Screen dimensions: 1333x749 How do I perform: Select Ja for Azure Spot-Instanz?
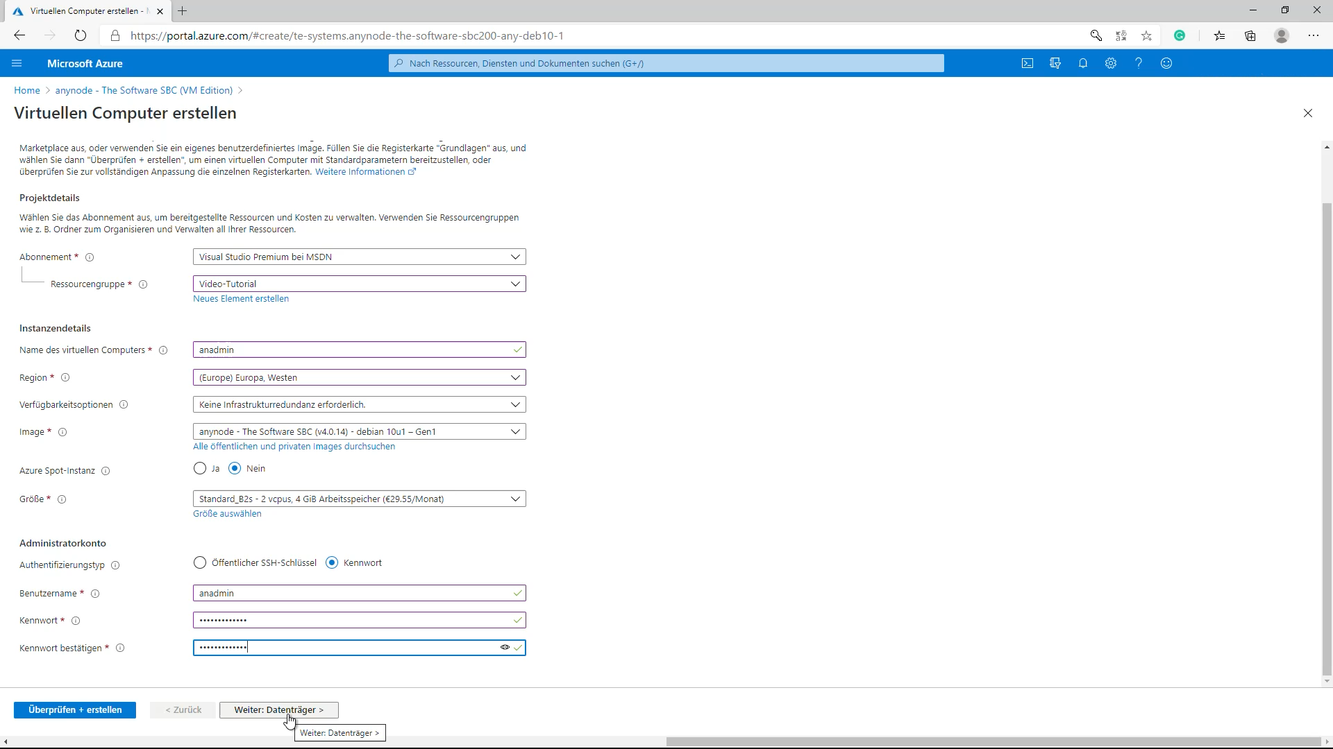click(200, 469)
